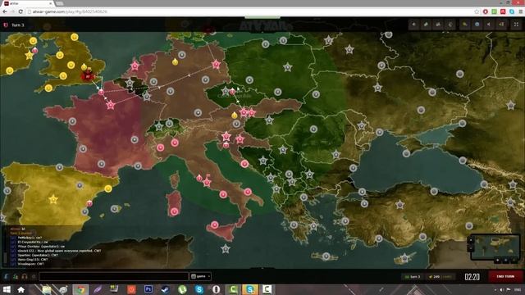The height and width of the screenshot is (295, 525).
Task: Click the moon-shaped icon in top toolbar
Action: pos(450,25)
